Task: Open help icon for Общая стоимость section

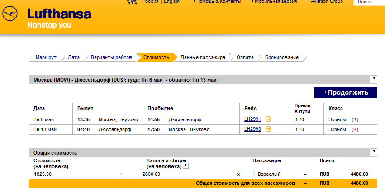Action: click(374, 152)
